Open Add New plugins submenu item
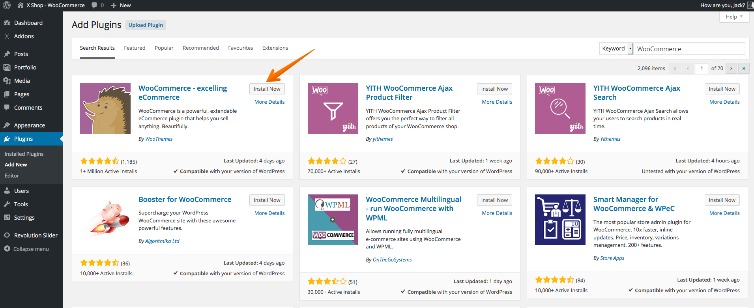The height and width of the screenshot is (308, 754). 16,164
